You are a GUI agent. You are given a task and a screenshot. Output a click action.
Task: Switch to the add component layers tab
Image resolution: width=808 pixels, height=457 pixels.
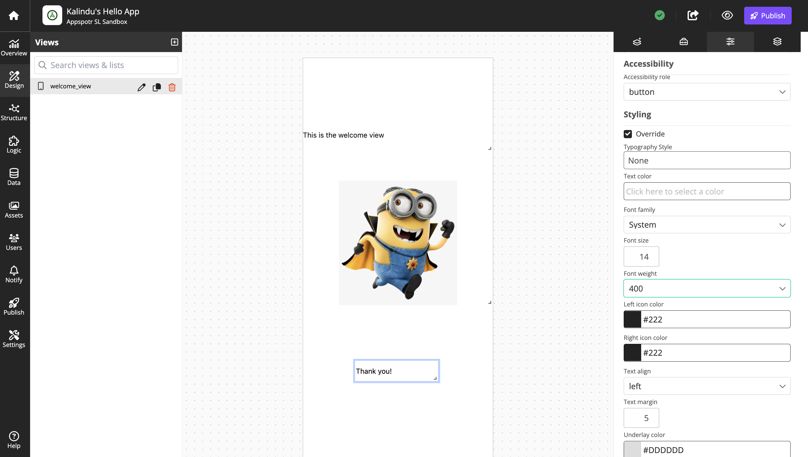pyautogui.click(x=637, y=41)
